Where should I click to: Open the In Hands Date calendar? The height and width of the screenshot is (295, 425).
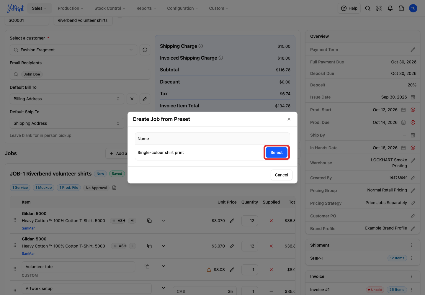coord(403,148)
